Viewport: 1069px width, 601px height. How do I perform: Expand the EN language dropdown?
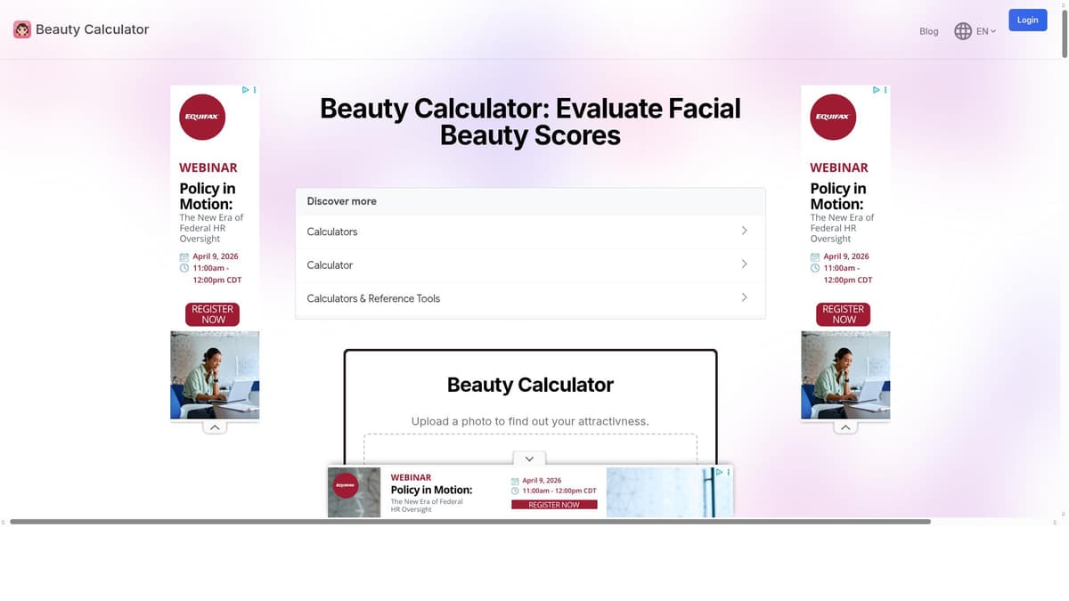[986, 31]
